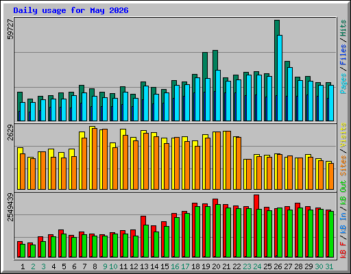The height and width of the screenshot is (274, 351).
Task: Click day label 2 on the x-axis
Action: pos(33,266)
